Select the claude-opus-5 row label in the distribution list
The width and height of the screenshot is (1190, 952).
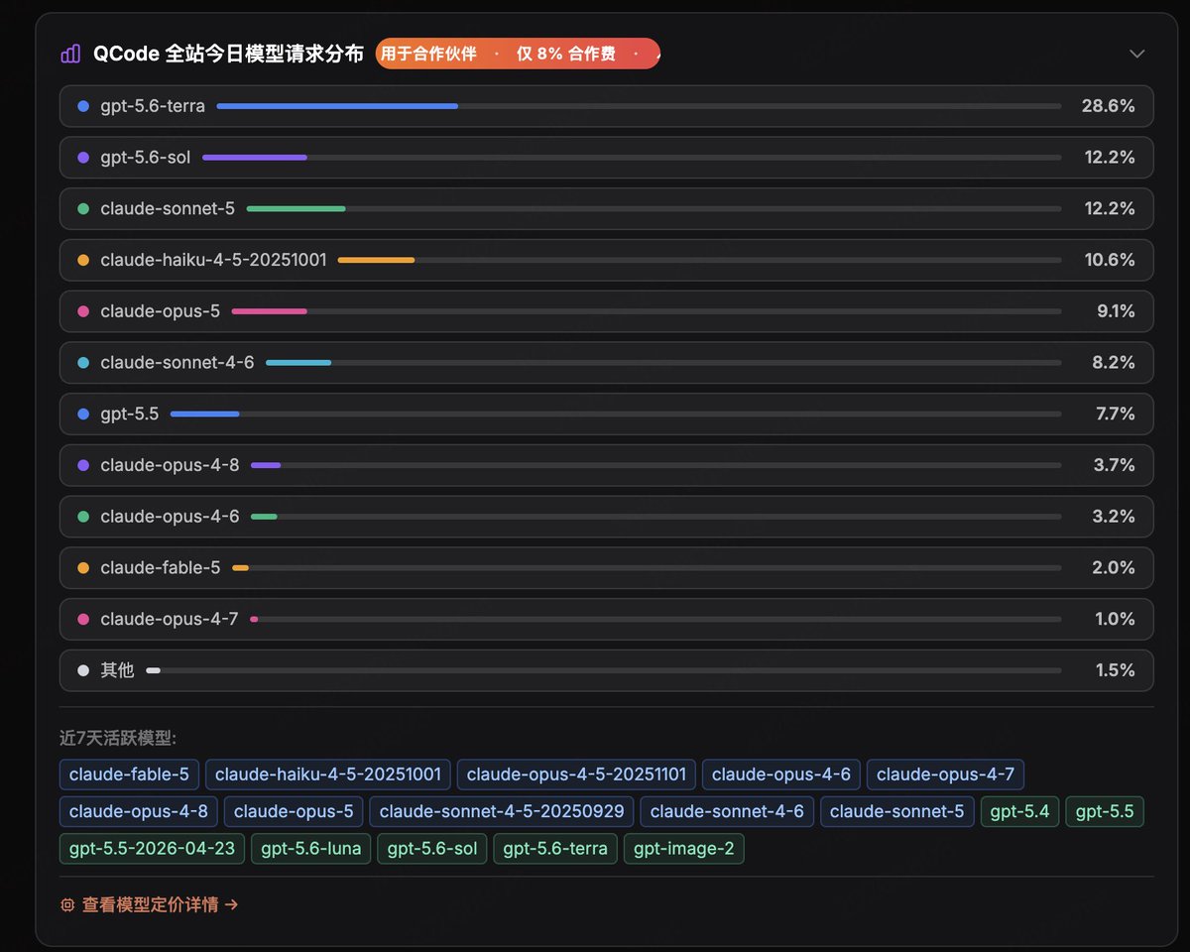(161, 311)
